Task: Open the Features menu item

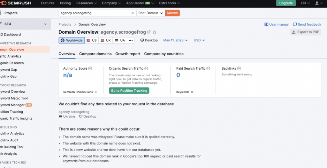Action: [x=48, y=3]
